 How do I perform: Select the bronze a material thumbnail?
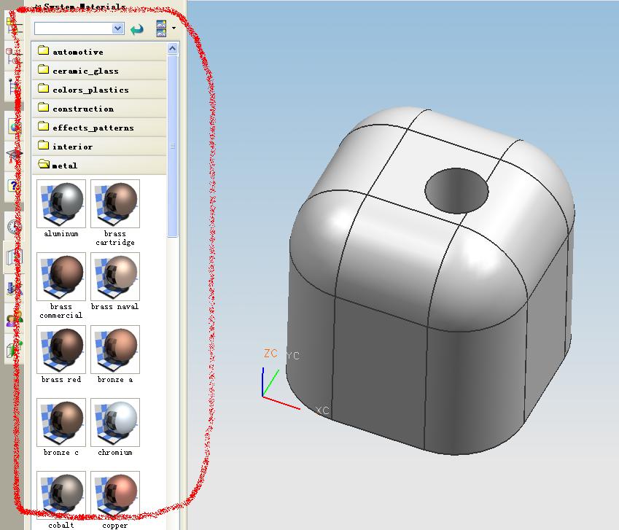pos(115,350)
